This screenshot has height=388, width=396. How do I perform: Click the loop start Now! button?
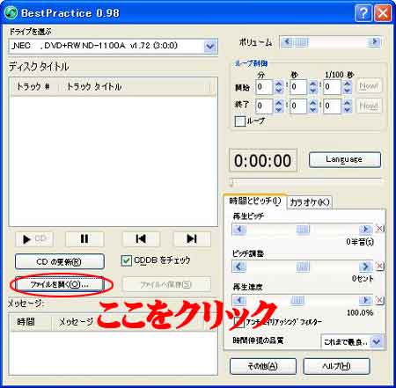(x=369, y=86)
